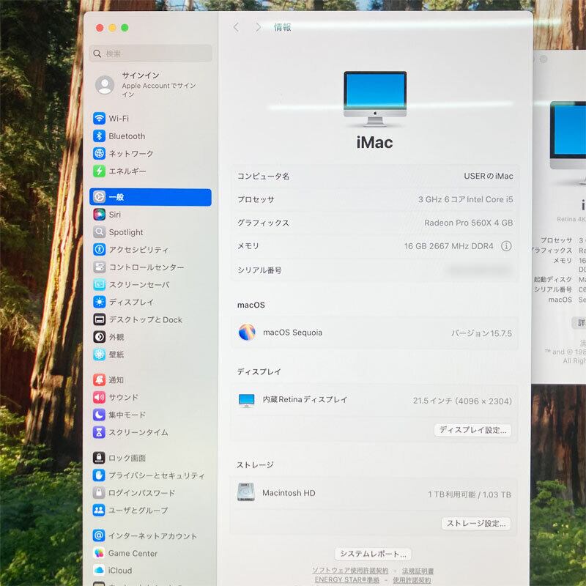This screenshot has height=586, width=586.
Task: Open Game Center icon
Action: click(99, 553)
